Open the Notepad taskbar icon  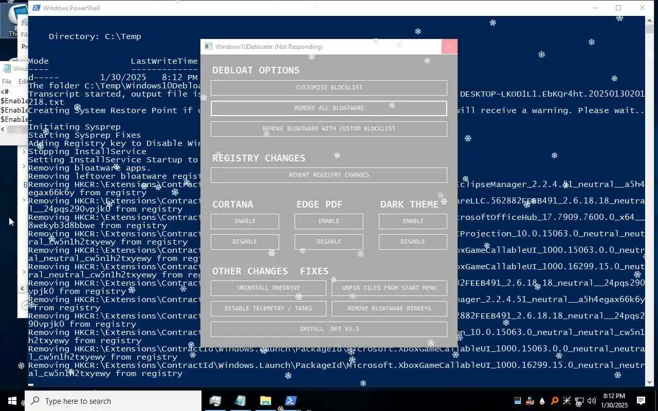tap(240, 401)
